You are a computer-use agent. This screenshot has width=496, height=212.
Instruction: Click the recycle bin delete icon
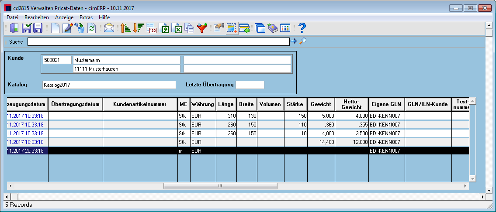click(81, 28)
